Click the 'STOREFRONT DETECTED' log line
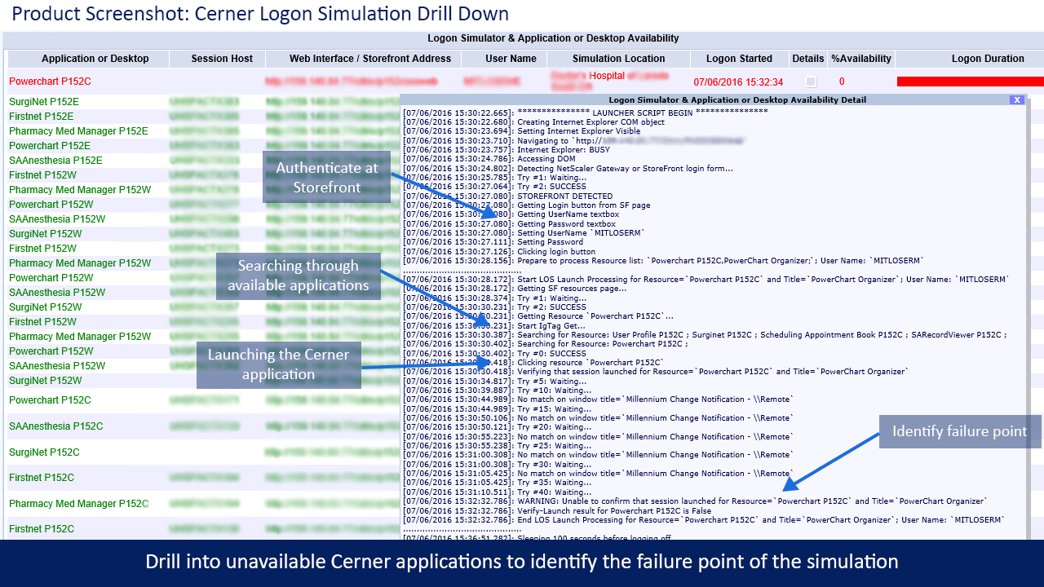The image size is (1044, 587). pyautogui.click(x=507, y=196)
